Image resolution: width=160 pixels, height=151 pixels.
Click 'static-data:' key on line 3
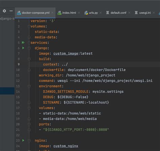tap(47, 32)
